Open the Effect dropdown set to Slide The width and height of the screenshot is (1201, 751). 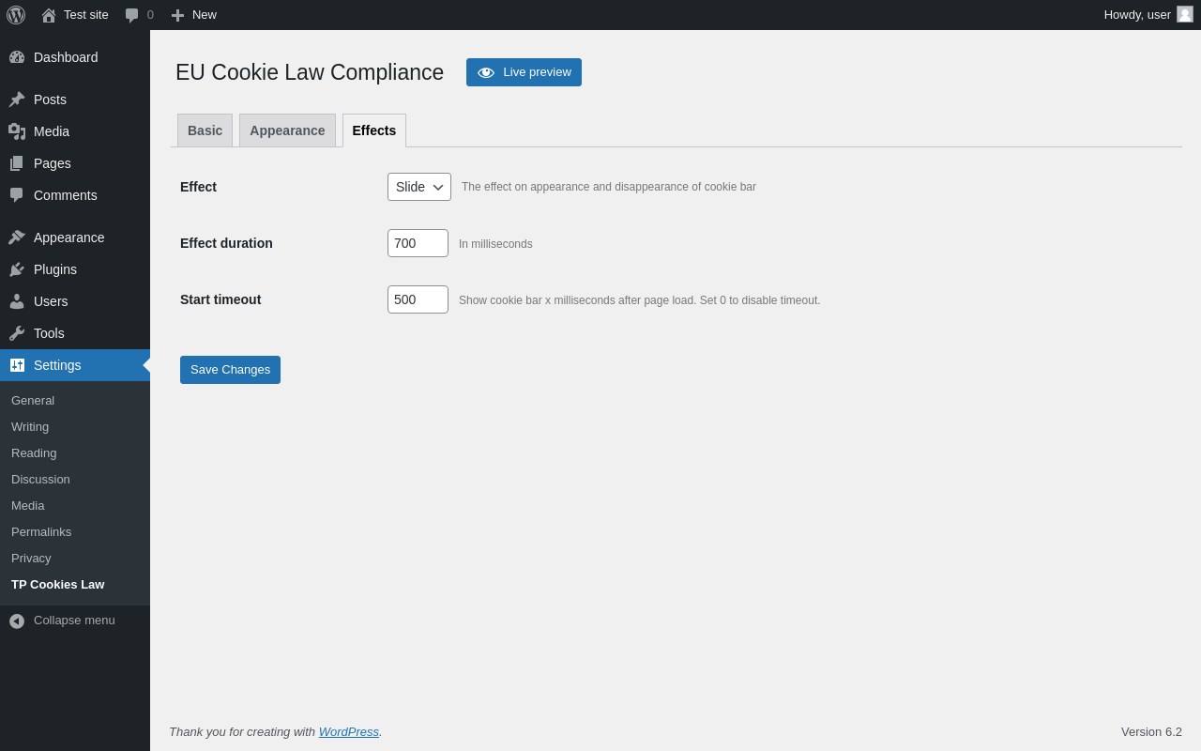pyautogui.click(x=419, y=187)
